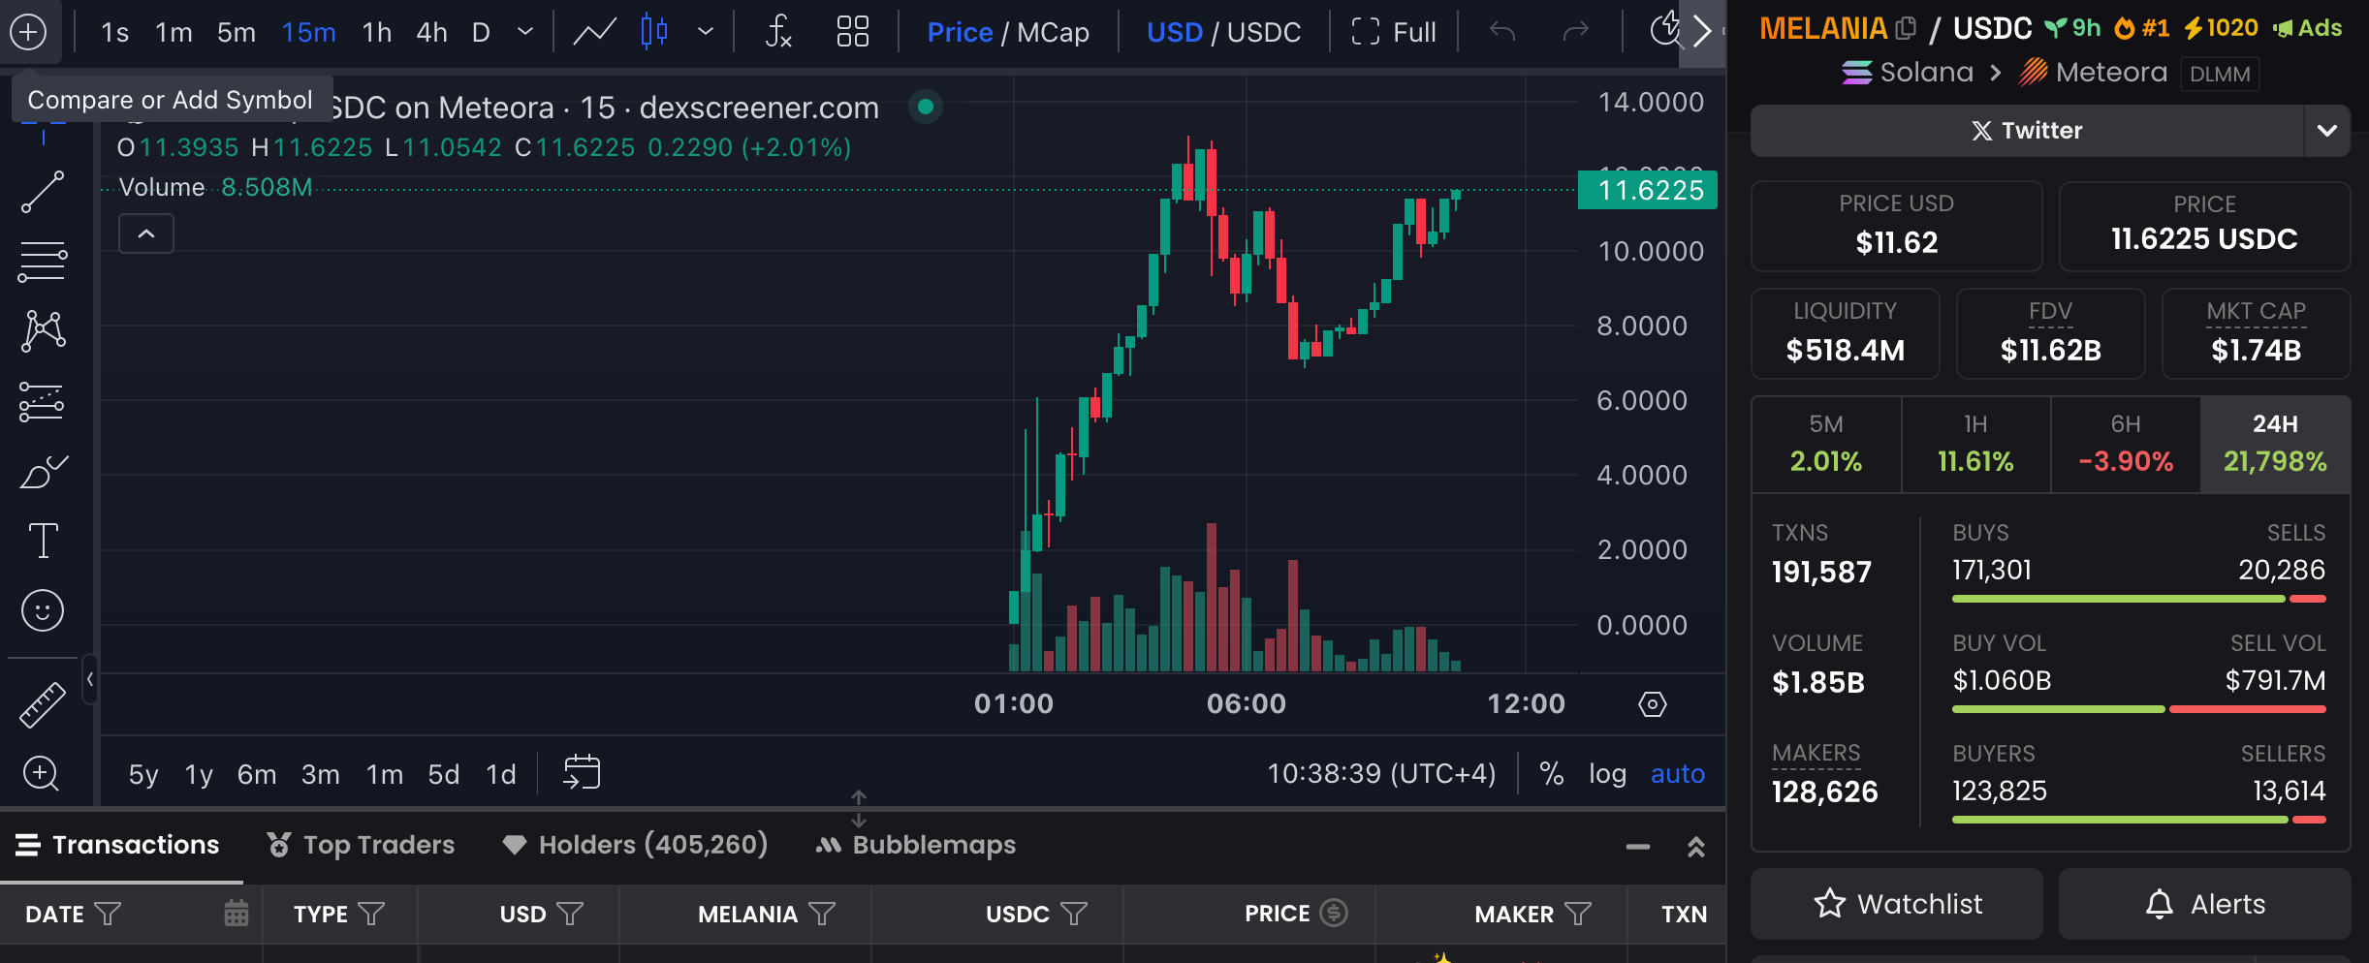Select the Text annotation tool
Screen dimensions: 2369x963
pyautogui.click(x=43, y=541)
